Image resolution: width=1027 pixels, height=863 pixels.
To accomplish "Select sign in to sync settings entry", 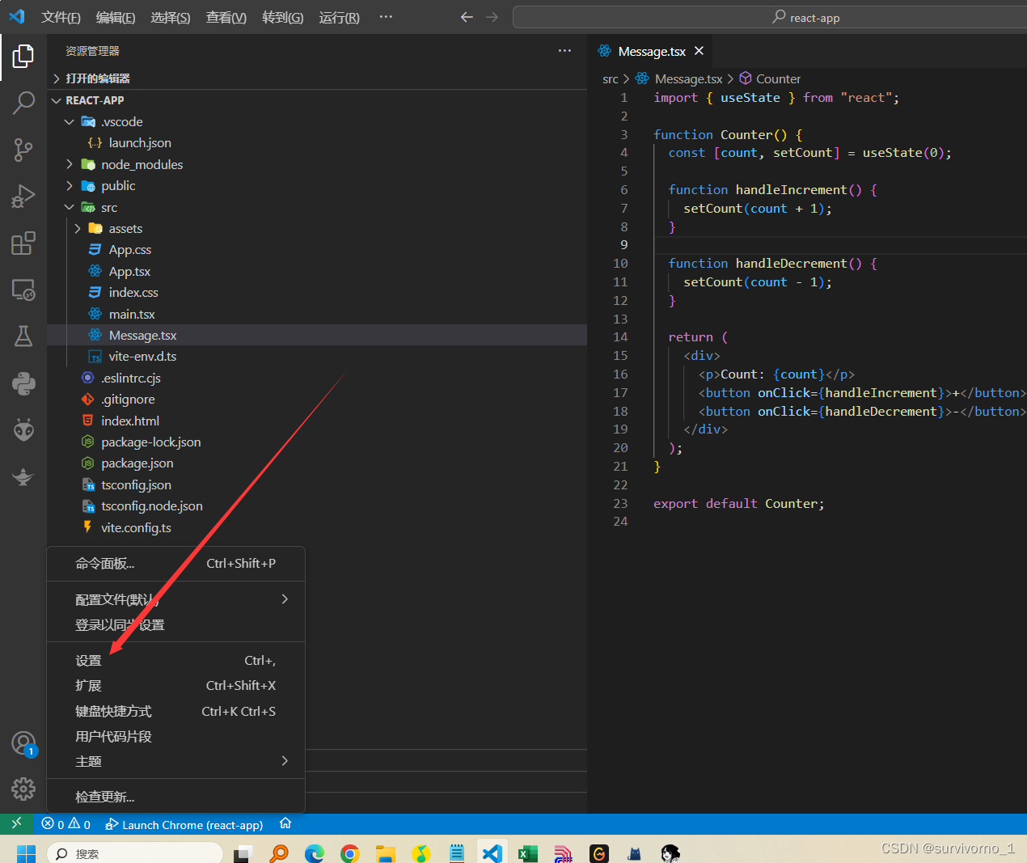I will [x=175, y=624].
